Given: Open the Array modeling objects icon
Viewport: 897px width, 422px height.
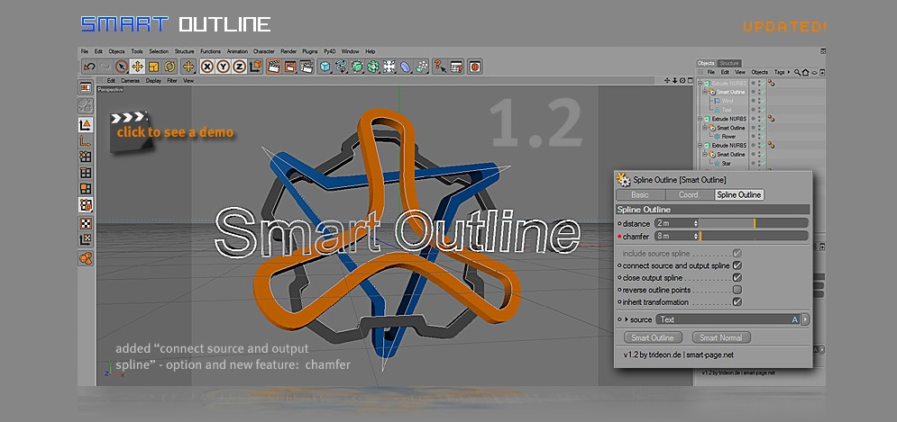Looking at the screenshot, I should 373,67.
